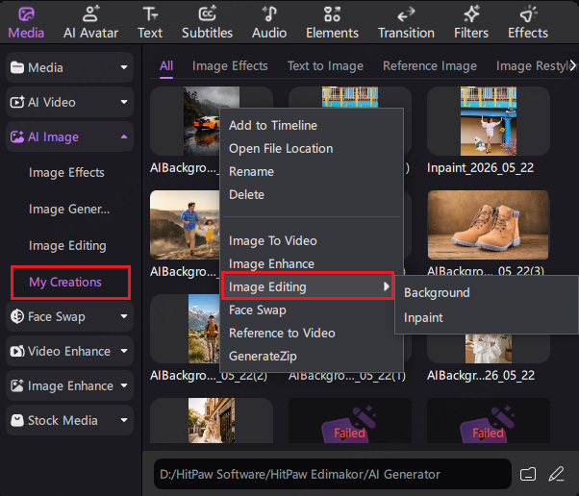Click the Image Enhance icon in sidebar
Viewport: 579px width, 496px height.
click(x=17, y=385)
